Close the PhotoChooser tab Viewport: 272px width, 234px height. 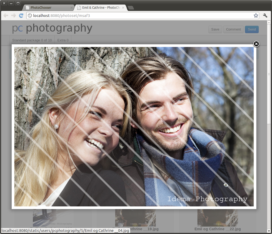(x=71, y=8)
